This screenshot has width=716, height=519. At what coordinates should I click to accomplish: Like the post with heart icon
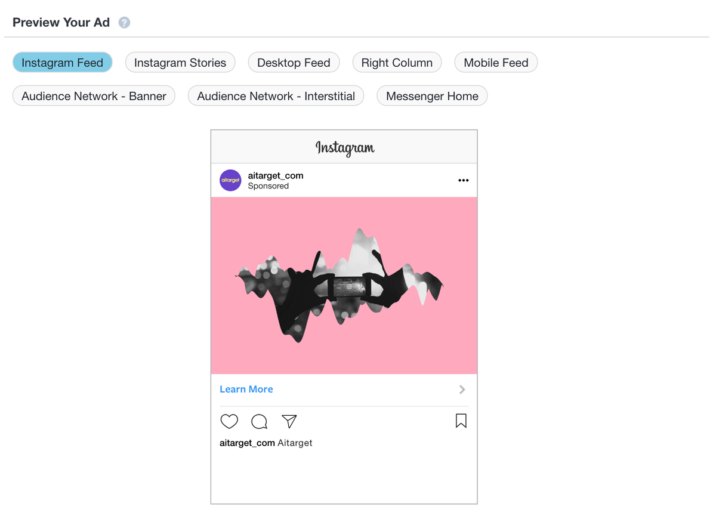point(229,422)
